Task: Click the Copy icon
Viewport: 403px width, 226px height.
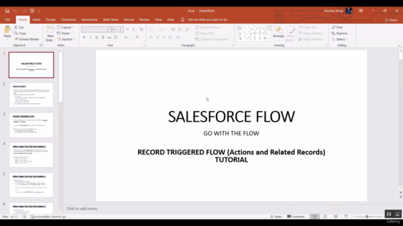Action: [16, 33]
